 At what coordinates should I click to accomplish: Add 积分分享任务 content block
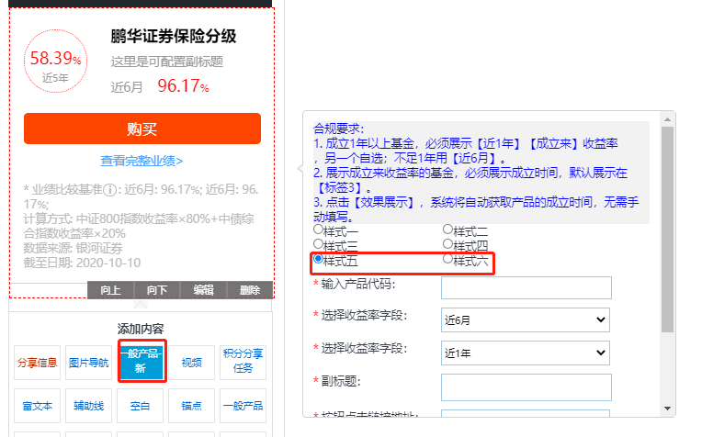[x=243, y=363]
